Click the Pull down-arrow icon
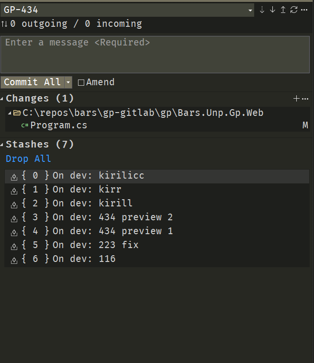The height and width of the screenshot is (363, 314). point(272,10)
